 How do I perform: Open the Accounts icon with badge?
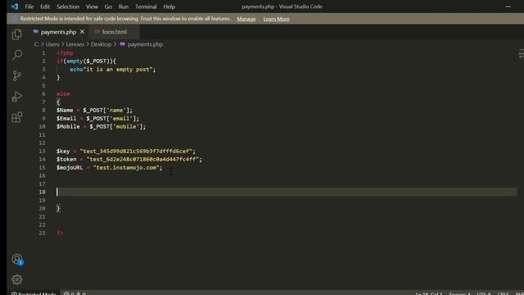point(17,259)
